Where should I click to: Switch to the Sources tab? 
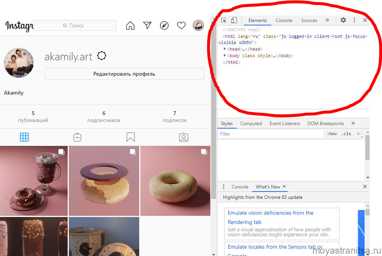tap(309, 20)
